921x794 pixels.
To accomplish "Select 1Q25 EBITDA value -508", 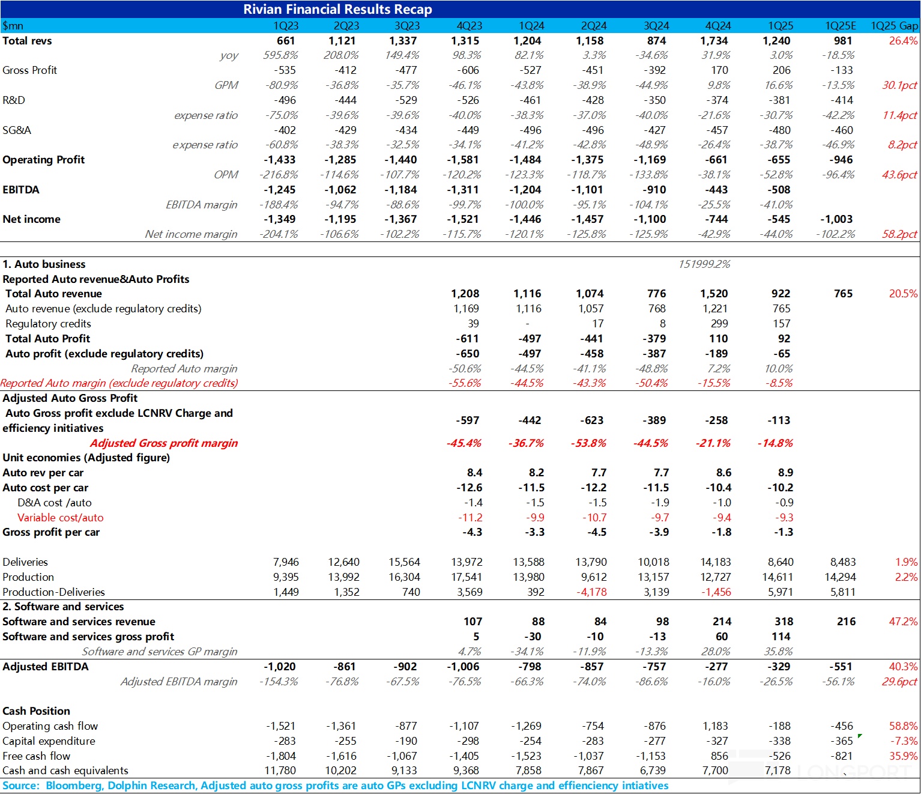I will (x=779, y=190).
